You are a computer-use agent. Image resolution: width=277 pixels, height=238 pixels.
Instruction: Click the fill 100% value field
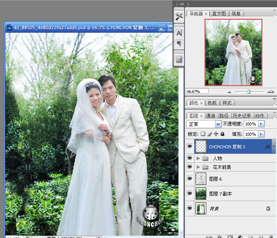[251, 134]
